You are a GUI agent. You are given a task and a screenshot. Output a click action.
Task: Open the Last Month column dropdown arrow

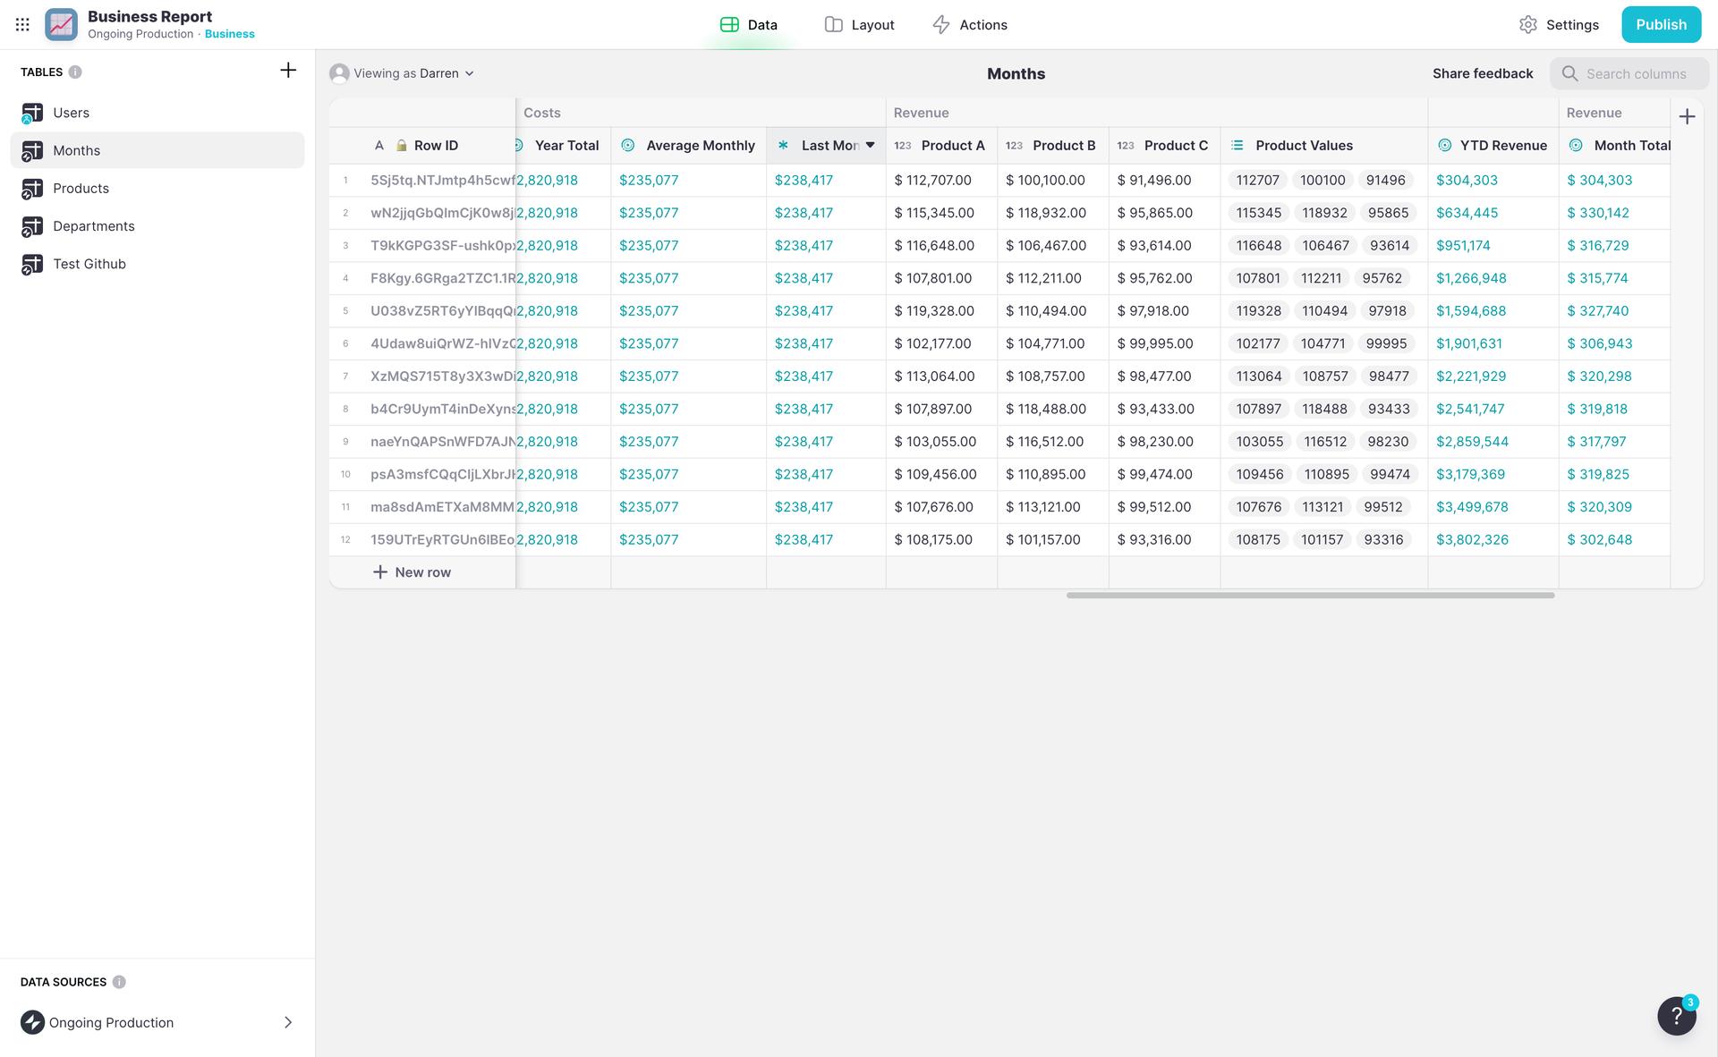click(x=869, y=145)
